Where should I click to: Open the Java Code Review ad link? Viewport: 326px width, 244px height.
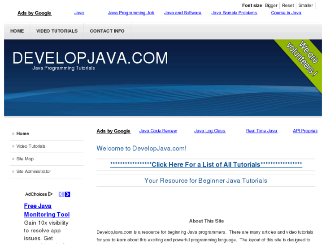[x=158, y=131]
